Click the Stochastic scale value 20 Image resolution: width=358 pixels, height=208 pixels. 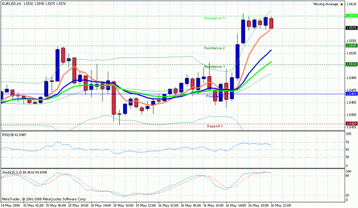pyautogui.click(x=347, y=195)
